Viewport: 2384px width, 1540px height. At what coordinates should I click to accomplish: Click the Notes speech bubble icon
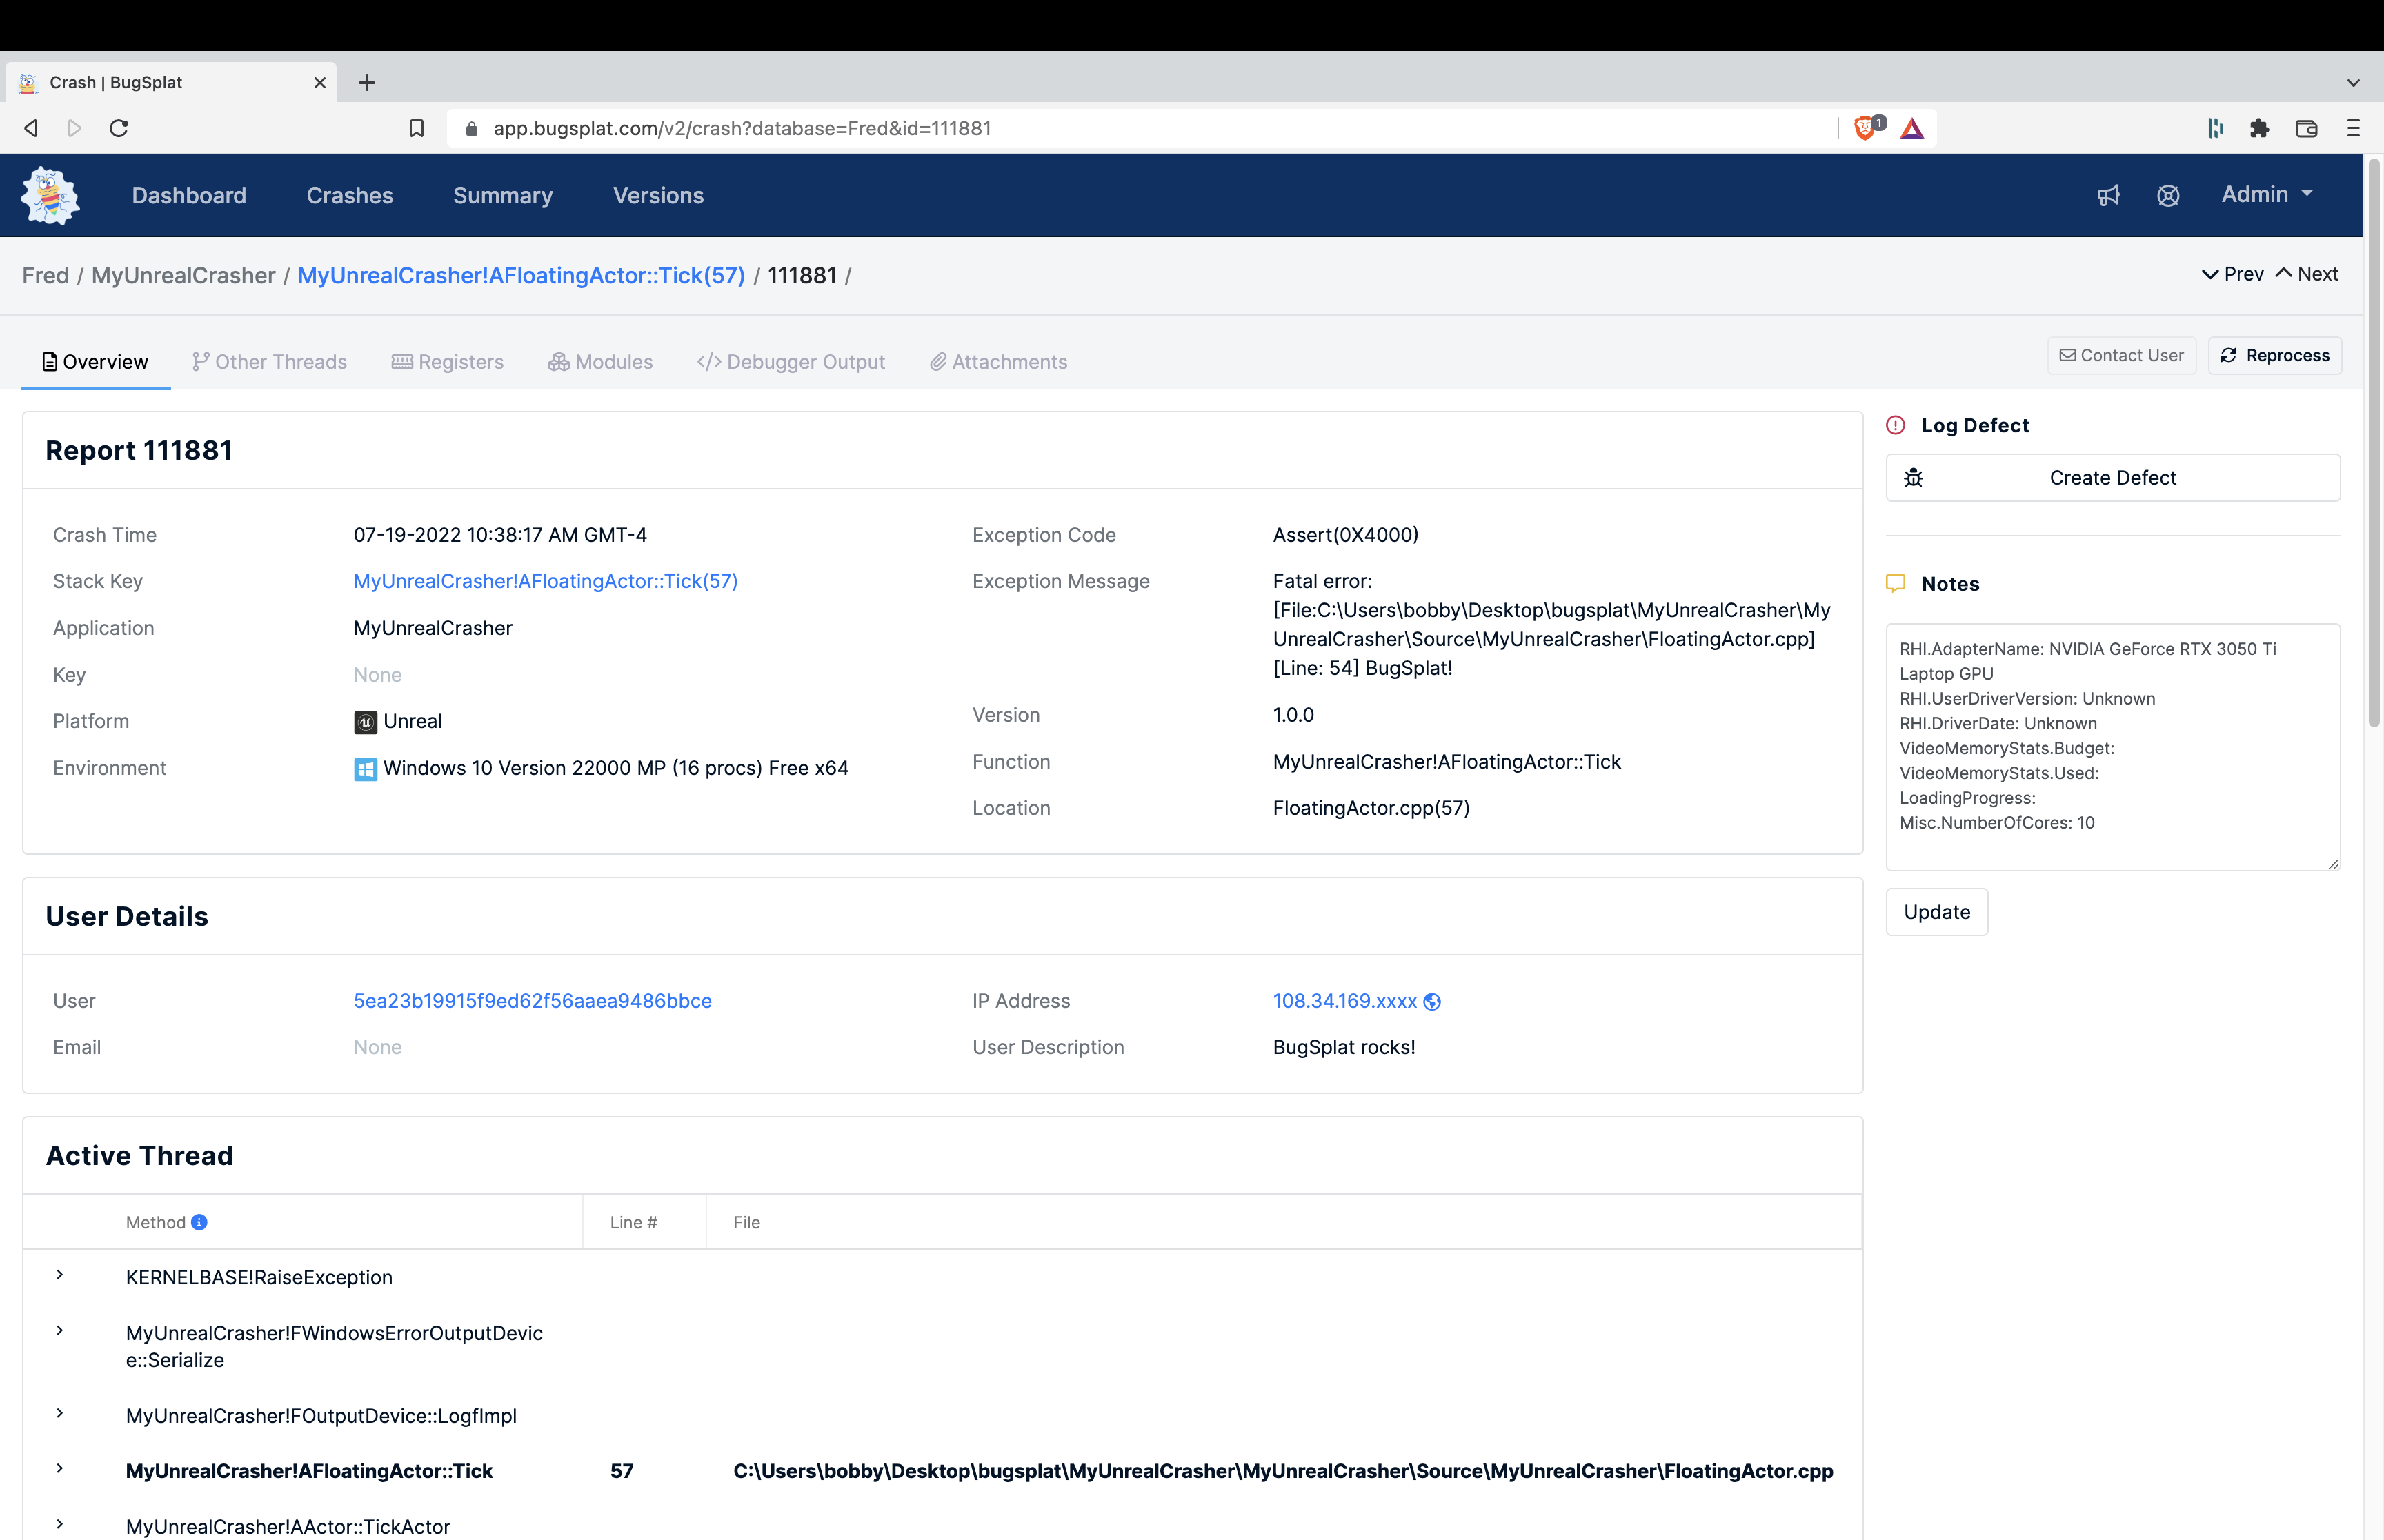pyautogui.click(x=1896, y=583)
